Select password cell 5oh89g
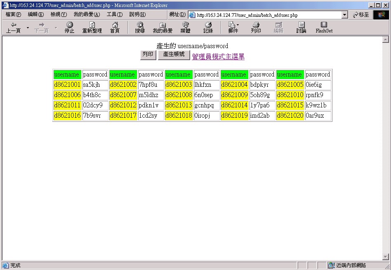The height and width of the screenshot is (270, 391). pos(262,95)
